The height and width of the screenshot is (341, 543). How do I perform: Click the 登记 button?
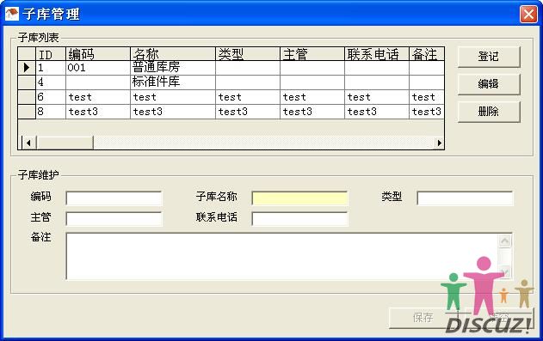coord(489,57)
